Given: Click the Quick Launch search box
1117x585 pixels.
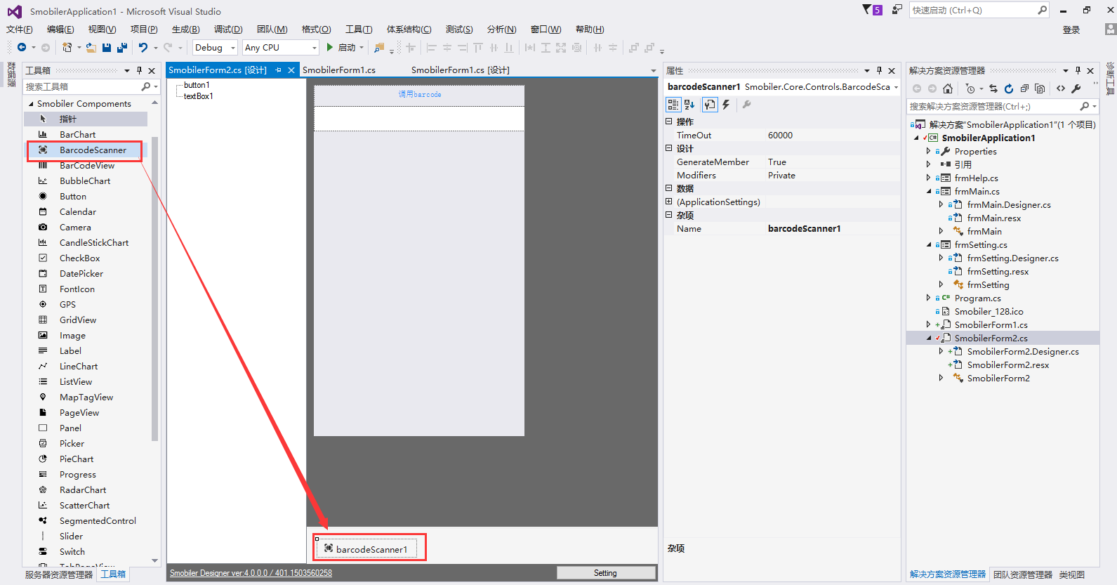Looking at the screenshot, I should 974,10.
